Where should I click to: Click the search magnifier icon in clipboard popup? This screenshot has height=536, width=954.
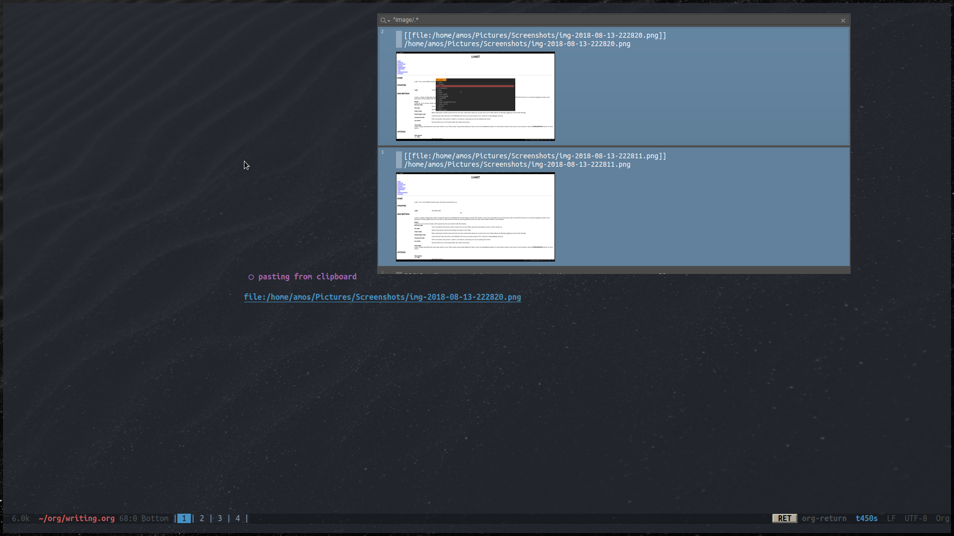pyautogui.click(x=383, y=20)
